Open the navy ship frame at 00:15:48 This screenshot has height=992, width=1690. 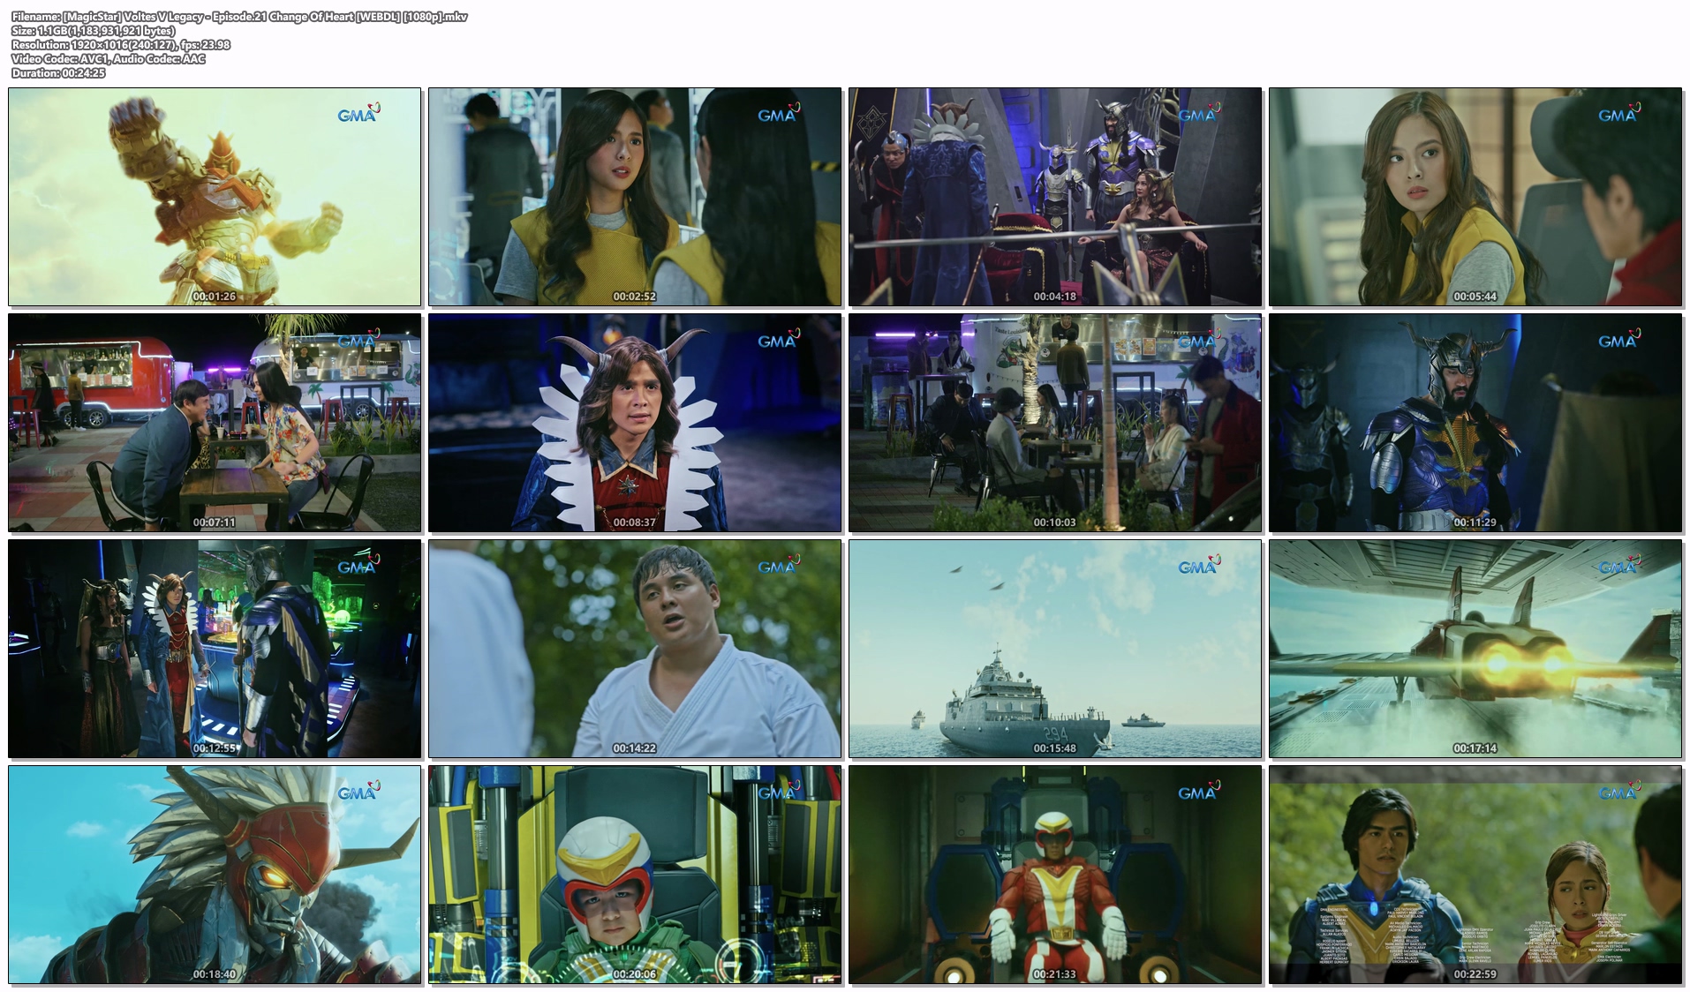[1055, 649]
